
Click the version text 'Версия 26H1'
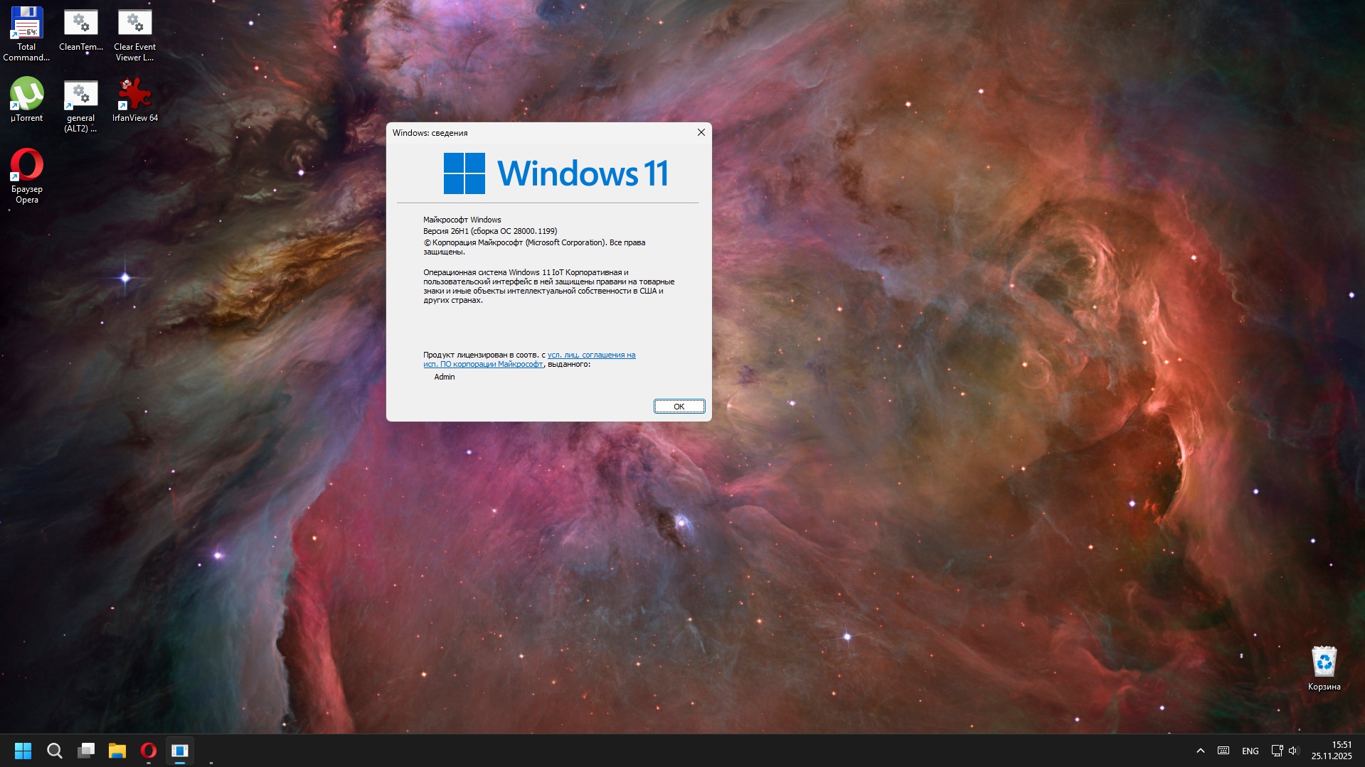(445, 231)
